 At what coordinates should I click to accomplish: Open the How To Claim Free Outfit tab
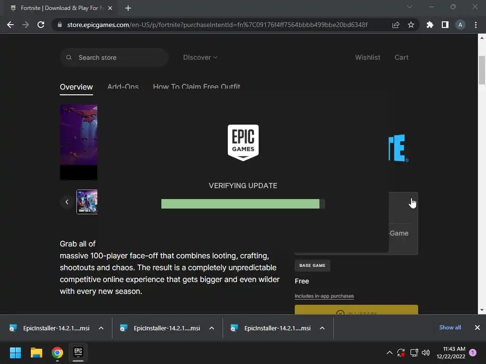(196, 87)
